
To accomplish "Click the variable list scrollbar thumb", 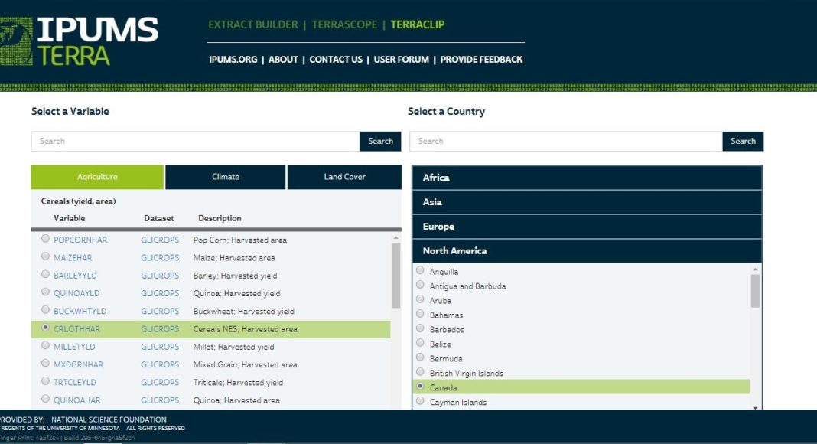I will pyautogui.click(x=395, y=274).
